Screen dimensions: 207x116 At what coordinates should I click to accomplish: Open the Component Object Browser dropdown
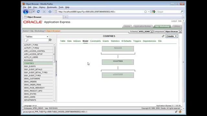click(173, 32)
